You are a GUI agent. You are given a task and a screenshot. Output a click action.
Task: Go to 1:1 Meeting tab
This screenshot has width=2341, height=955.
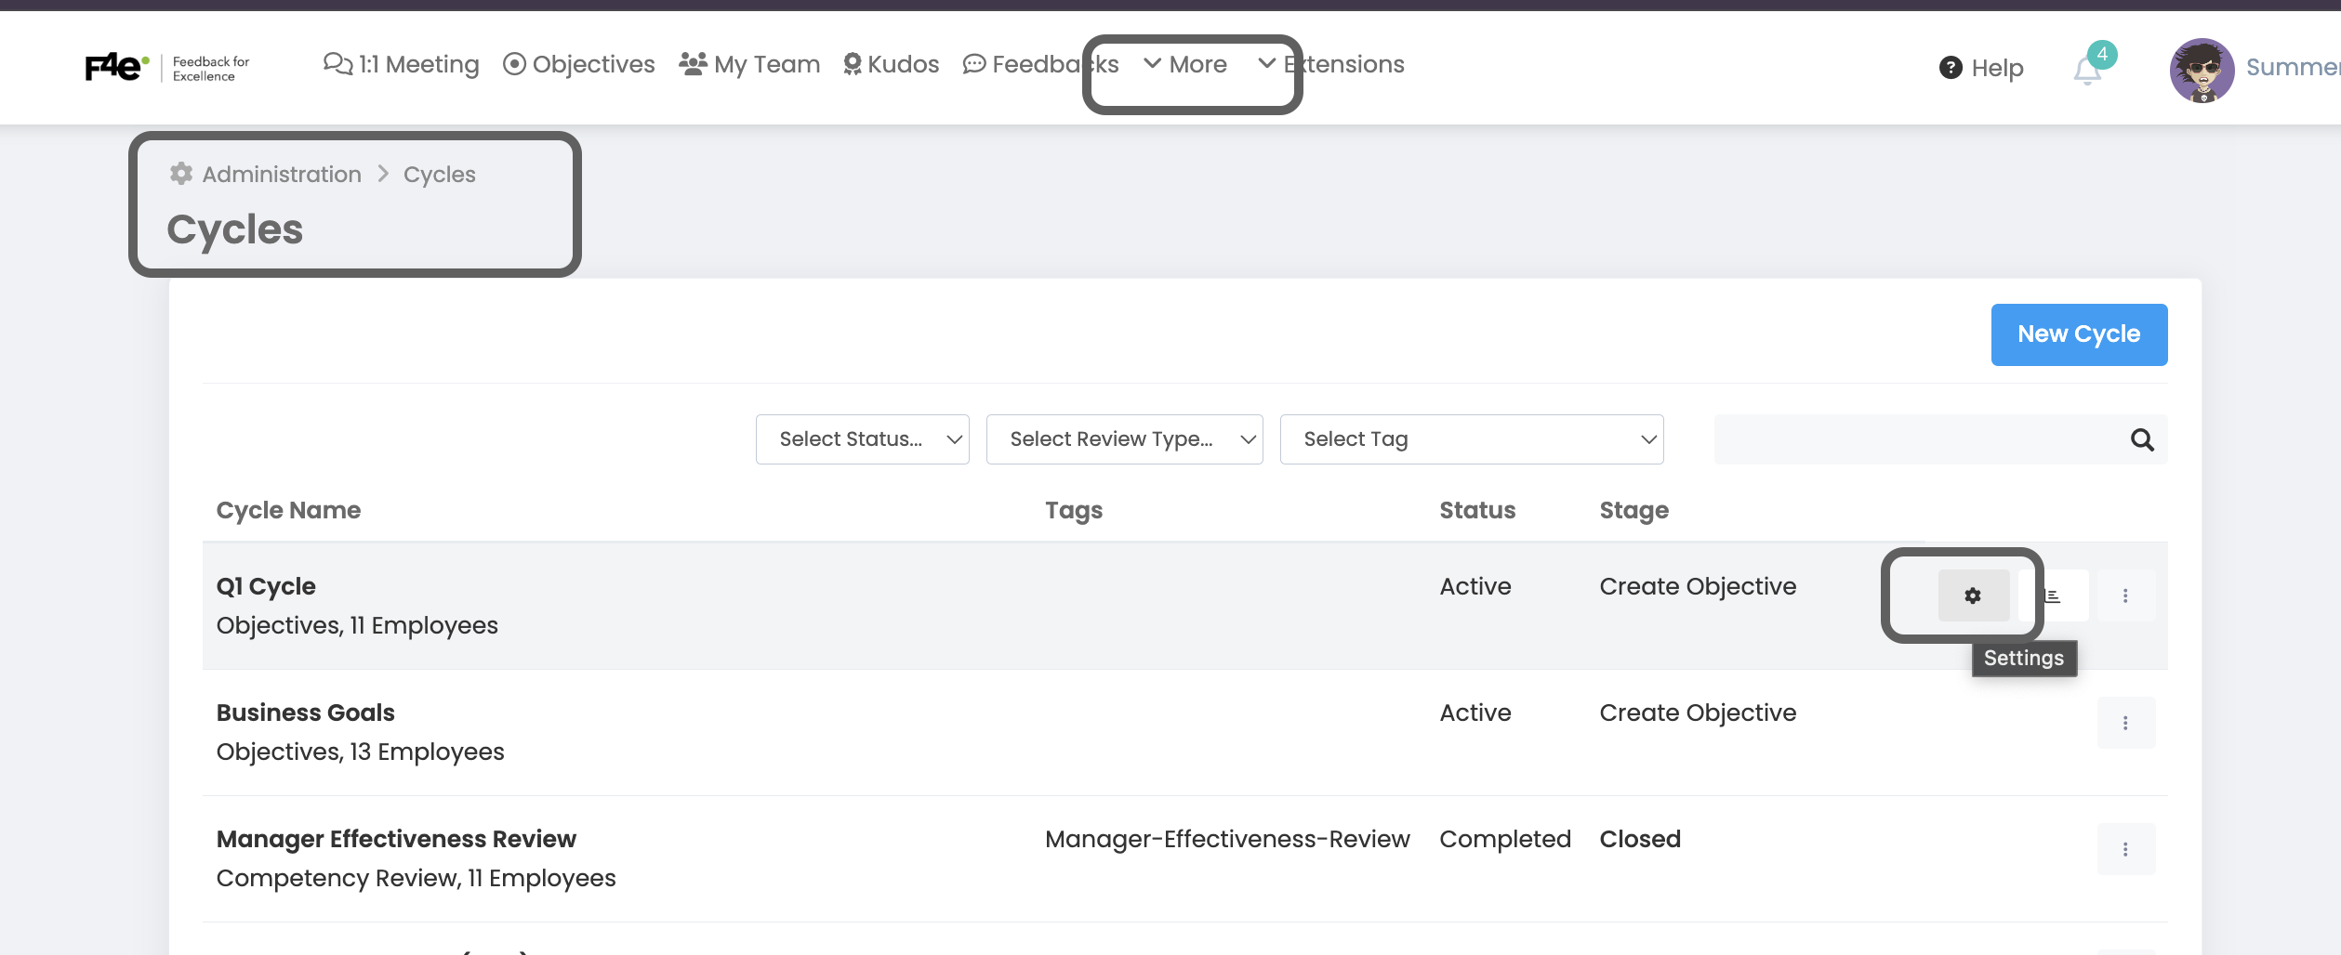[x=402, y=65]
